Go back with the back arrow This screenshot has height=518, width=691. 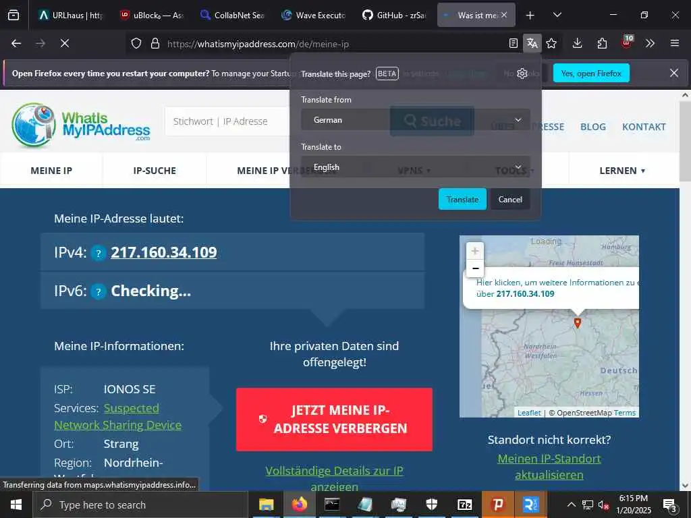16,43
